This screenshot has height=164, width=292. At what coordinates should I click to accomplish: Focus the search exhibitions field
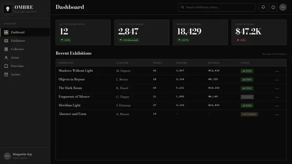[216, 7]
